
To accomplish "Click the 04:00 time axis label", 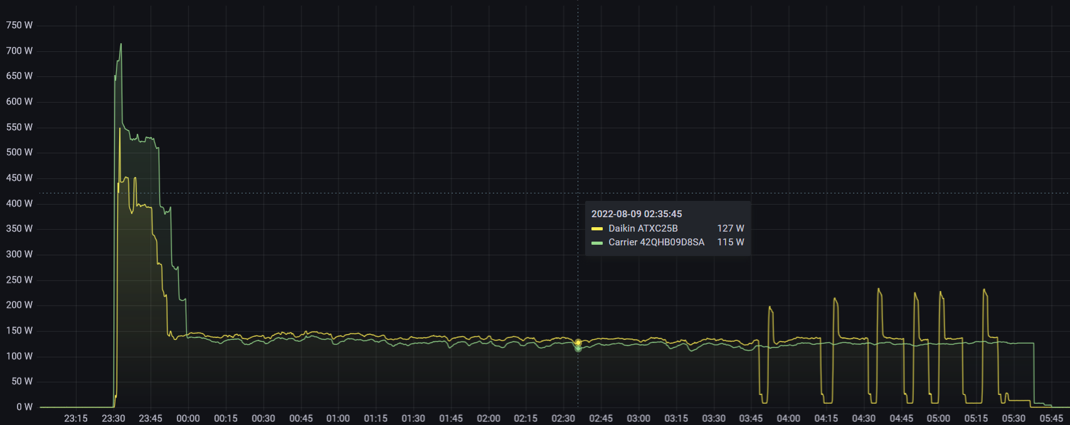I will (788, 418).
